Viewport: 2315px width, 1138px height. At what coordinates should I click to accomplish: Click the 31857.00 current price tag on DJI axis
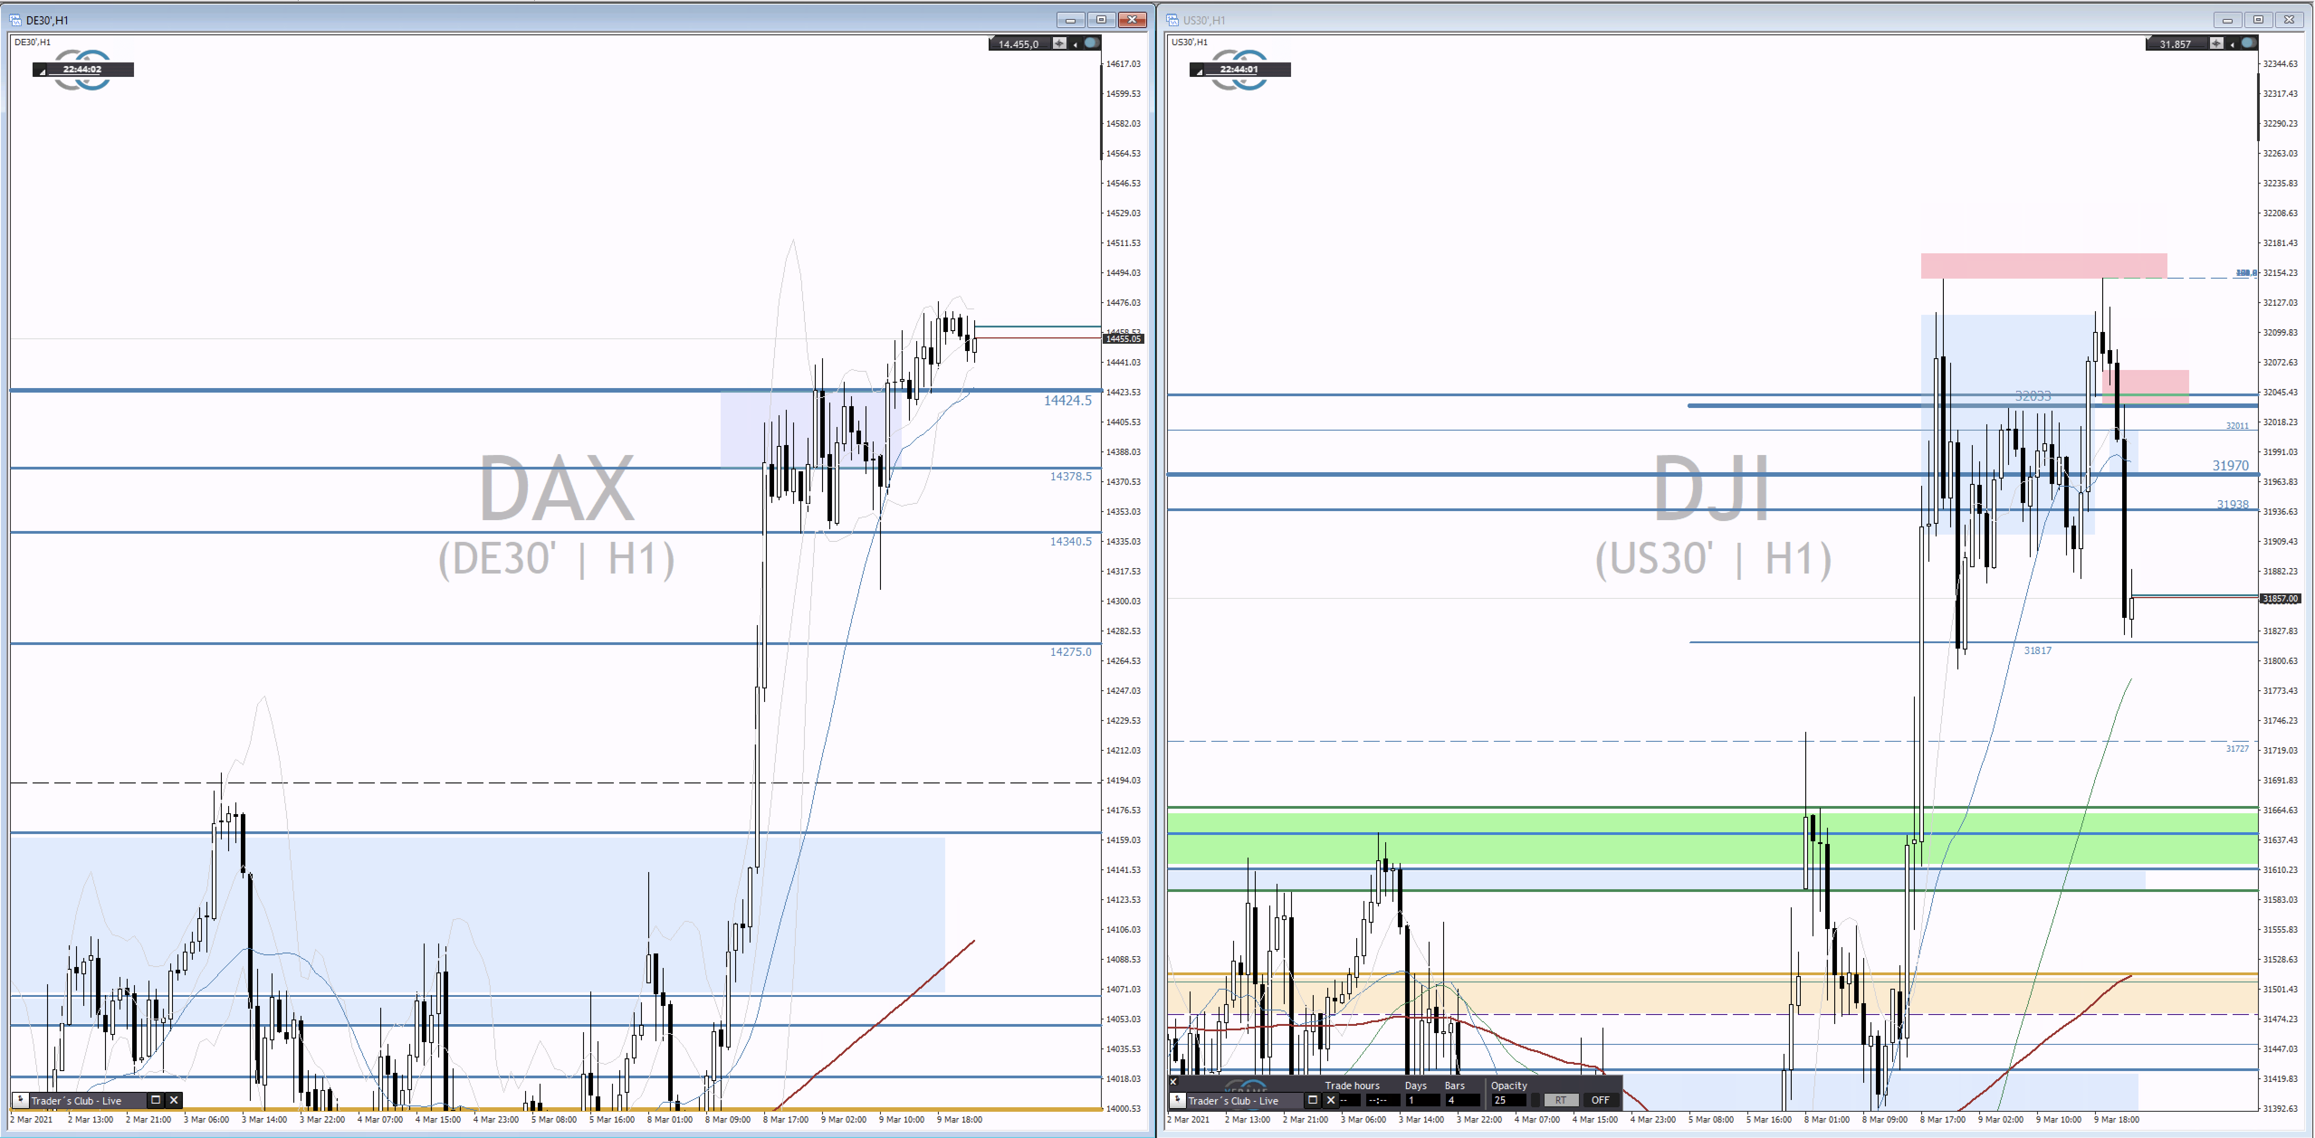pyautogui.click(x=2281, y=598)
